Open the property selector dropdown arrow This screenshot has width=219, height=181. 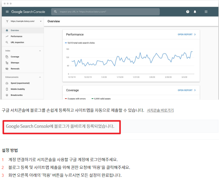pos(41,21)
